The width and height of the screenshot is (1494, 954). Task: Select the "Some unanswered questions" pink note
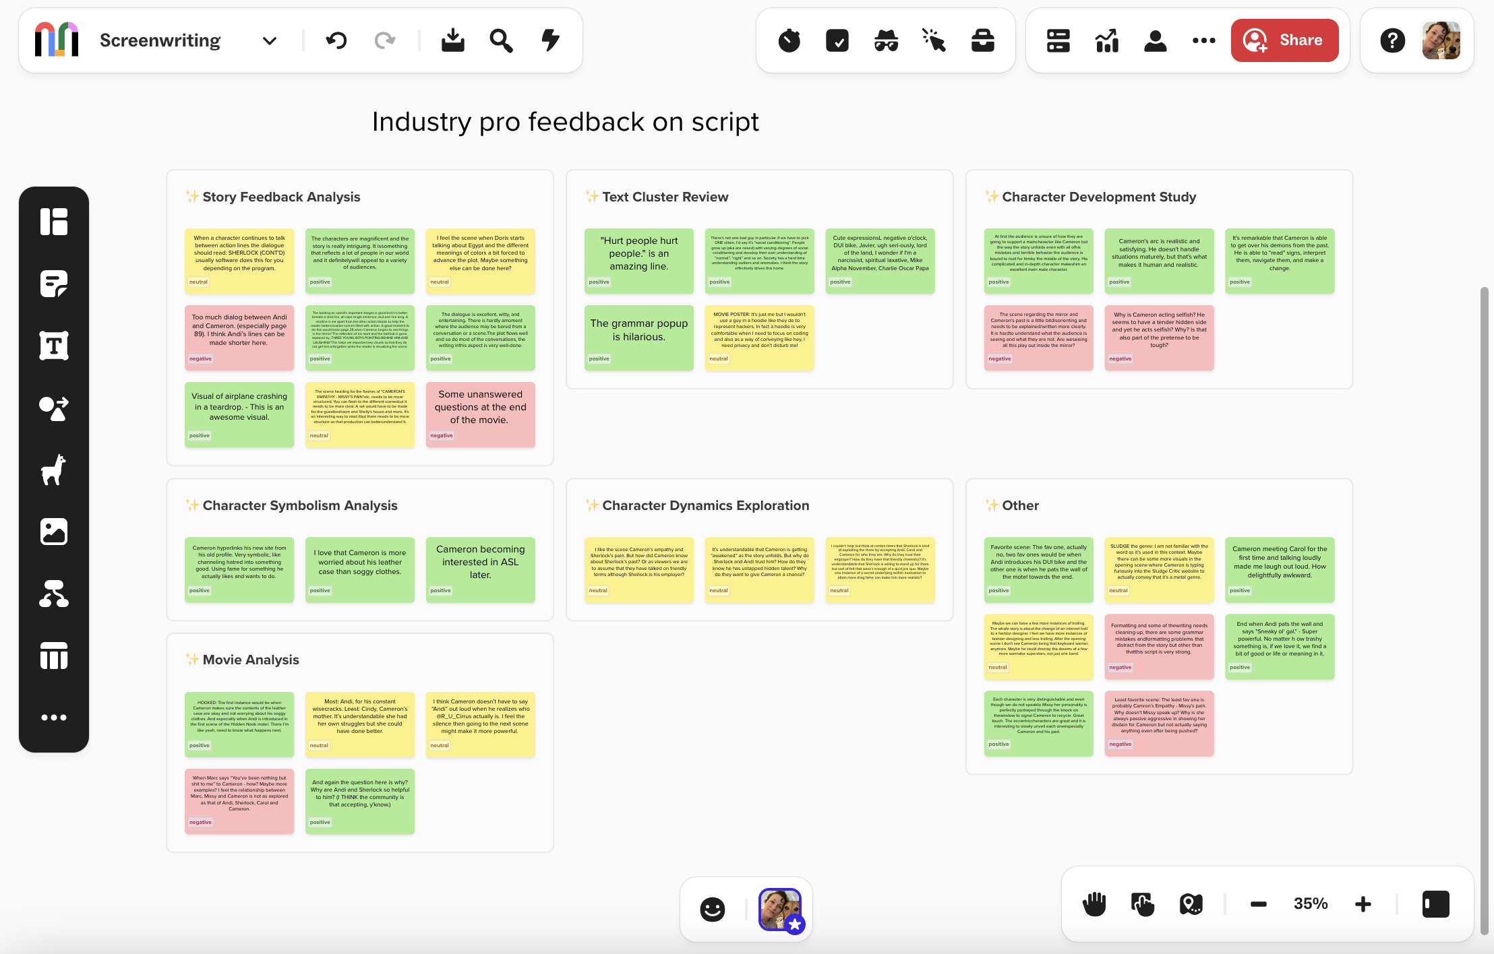480,407
